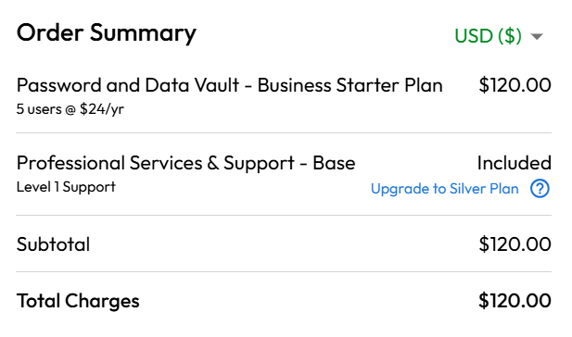
Task: Select the Starter Plan $120.00 price
Action: (515, 85)
